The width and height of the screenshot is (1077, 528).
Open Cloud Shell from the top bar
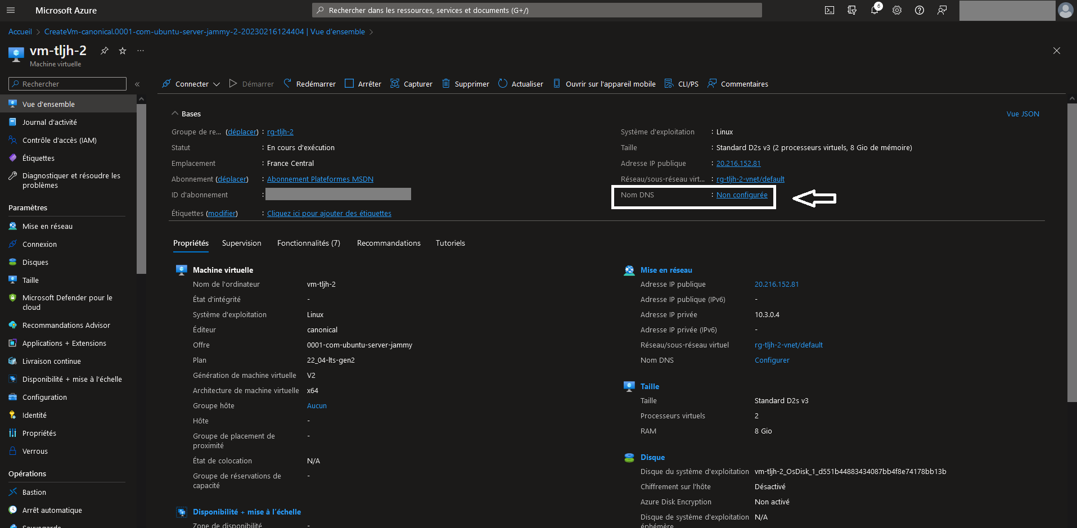[x=830, y=10]
